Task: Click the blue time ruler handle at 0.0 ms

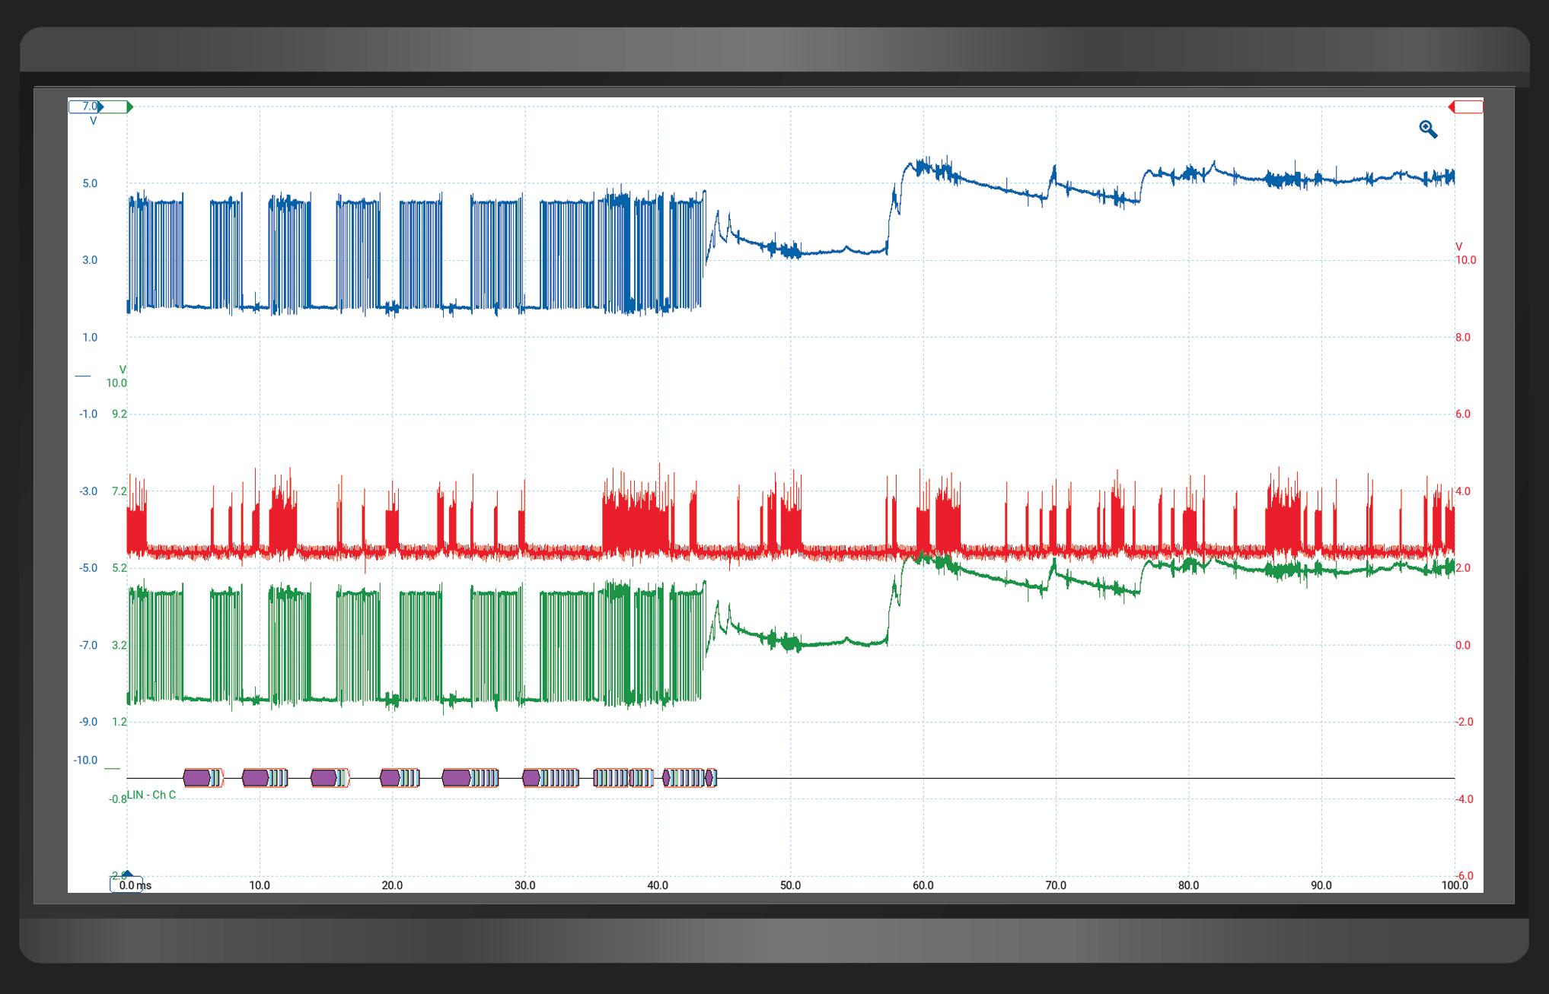Action: pos(127,884)
